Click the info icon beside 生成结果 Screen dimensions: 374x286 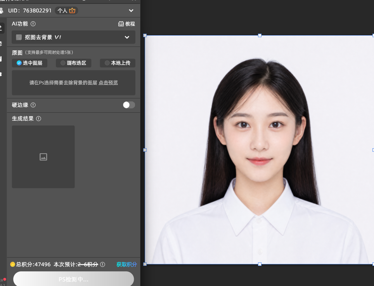[38, 118]
